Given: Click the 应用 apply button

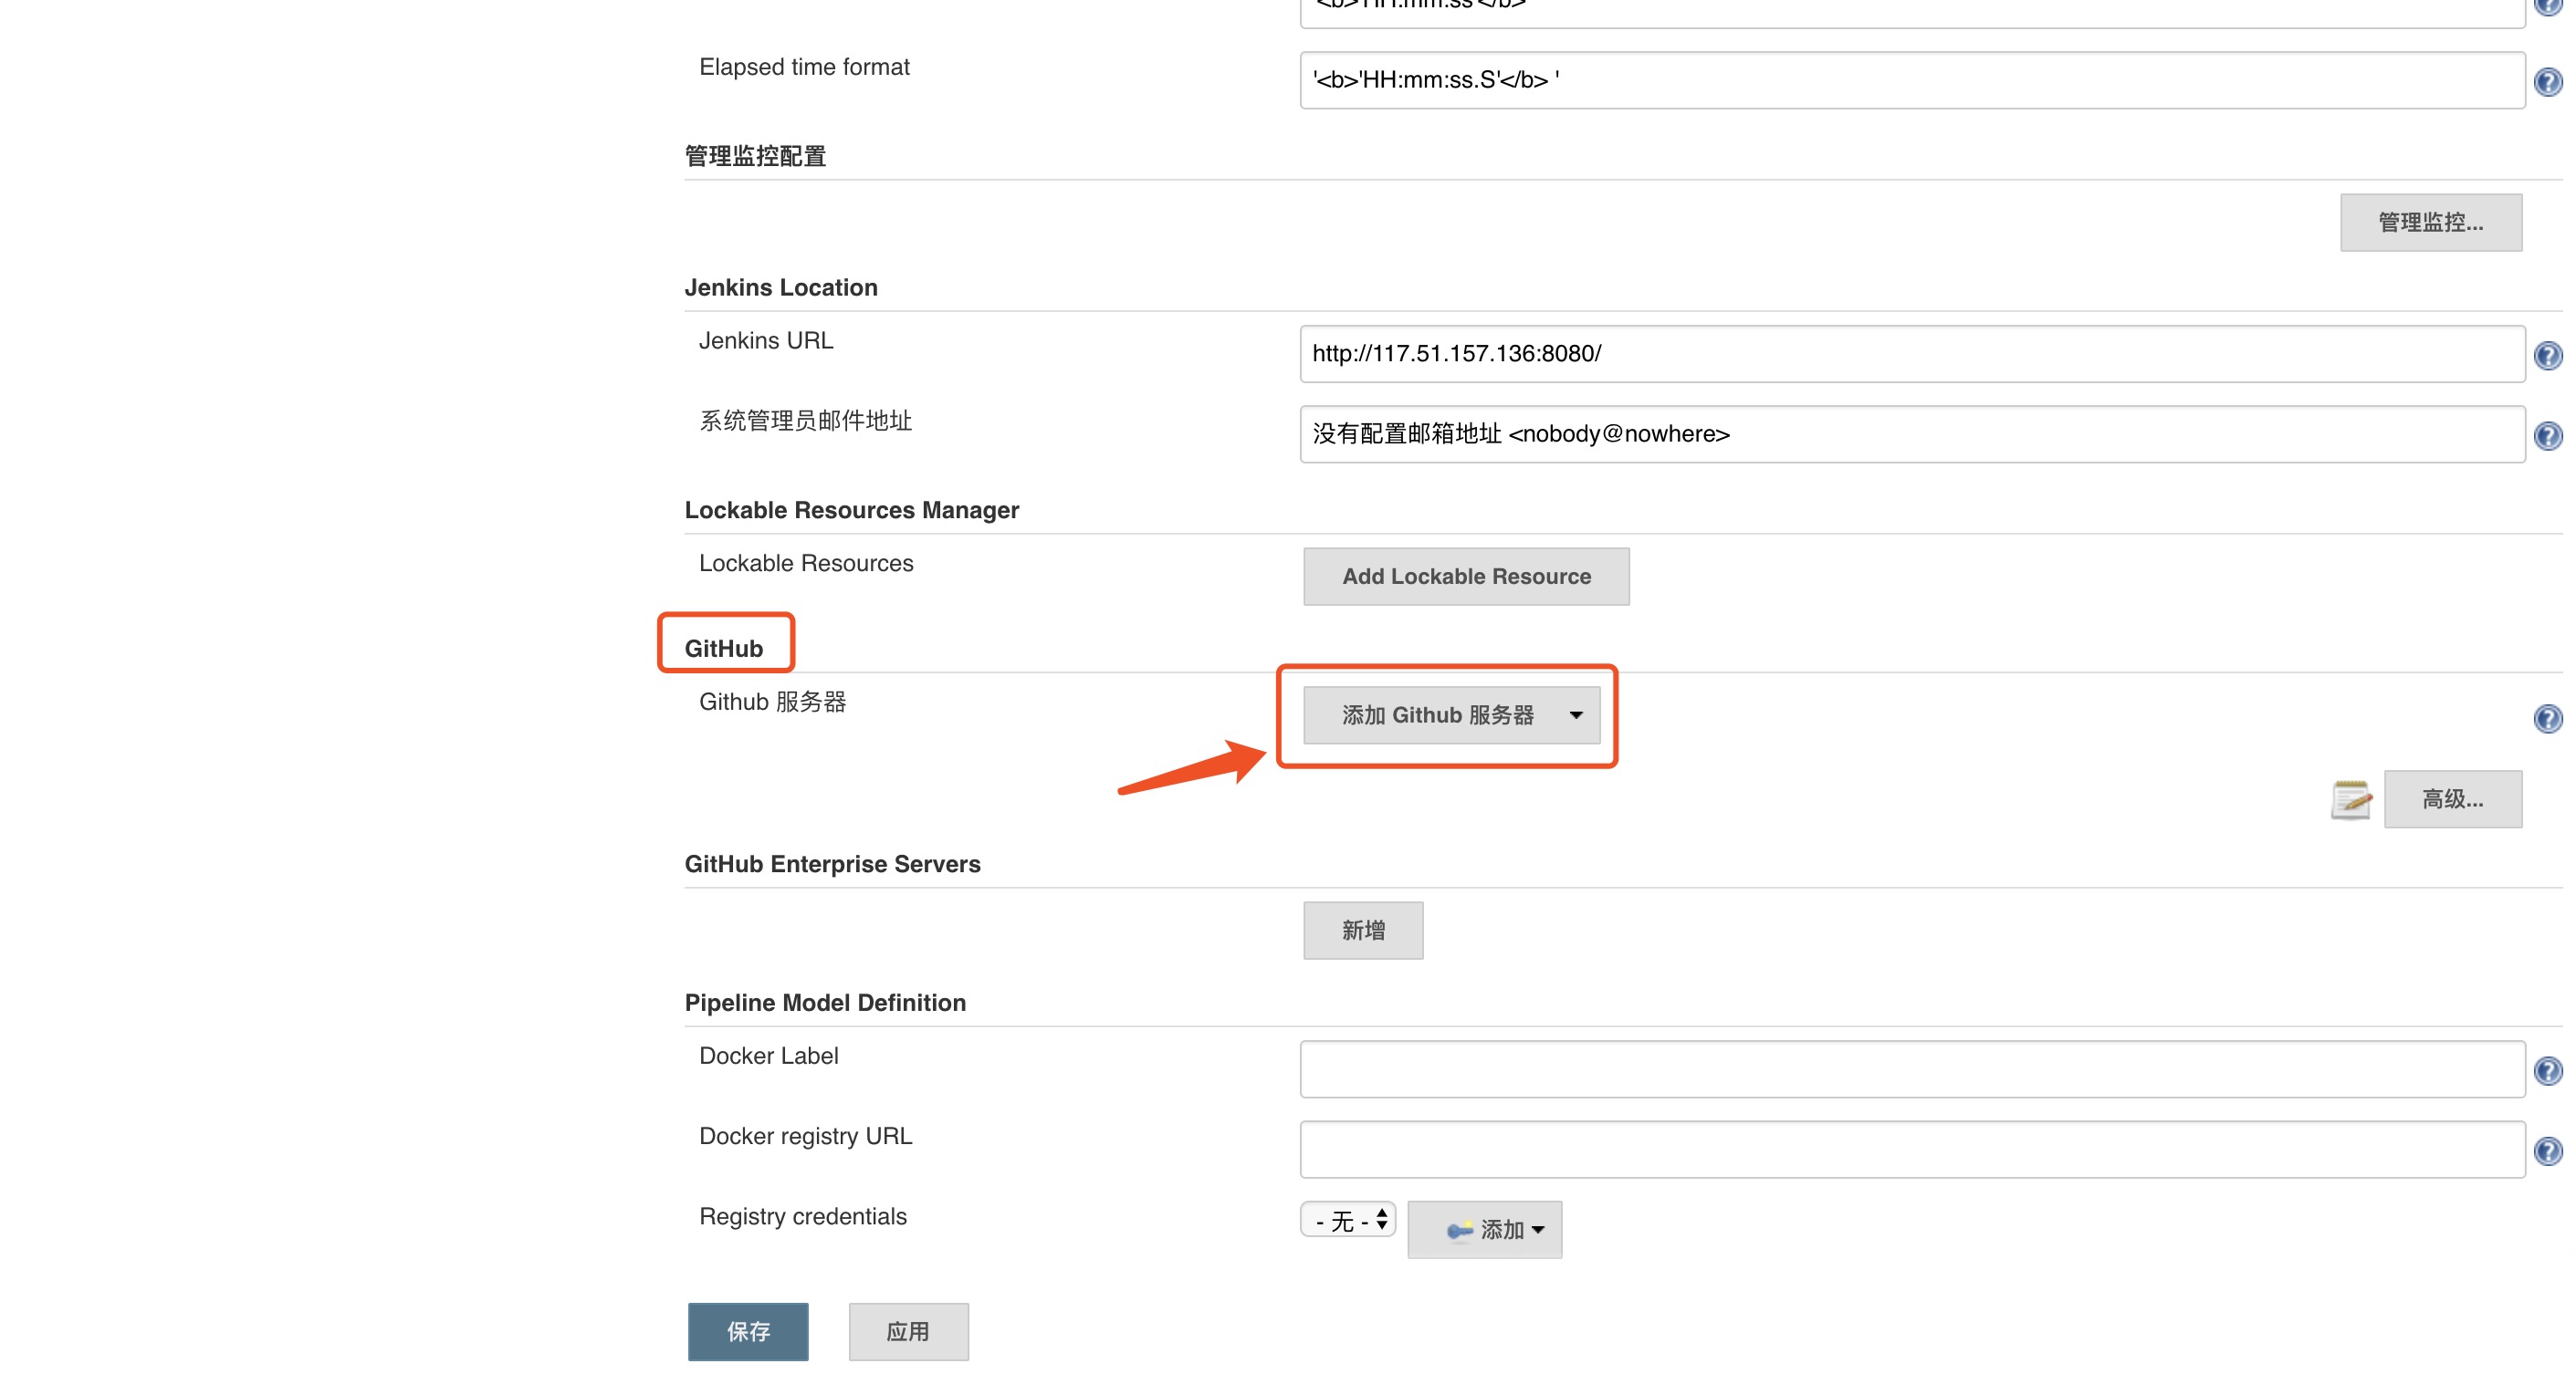Looking at the screenshot, I should coord(908,1331).
